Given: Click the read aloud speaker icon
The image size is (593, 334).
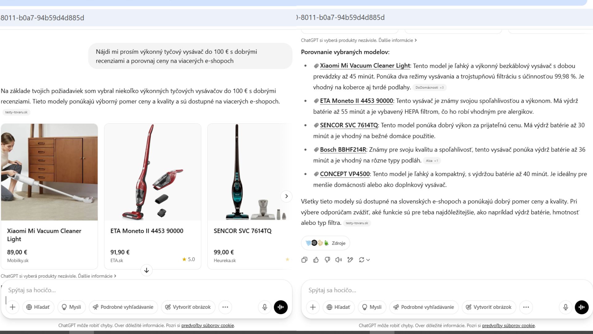Looking at the screenshot, I should click(x=339, y=260).
